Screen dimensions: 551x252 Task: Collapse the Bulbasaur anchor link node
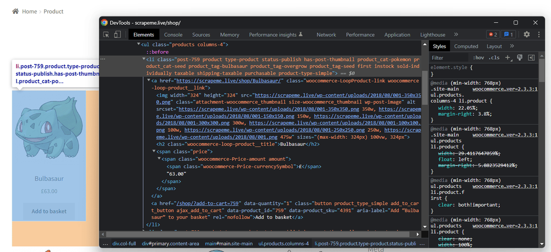click(149, 81)
